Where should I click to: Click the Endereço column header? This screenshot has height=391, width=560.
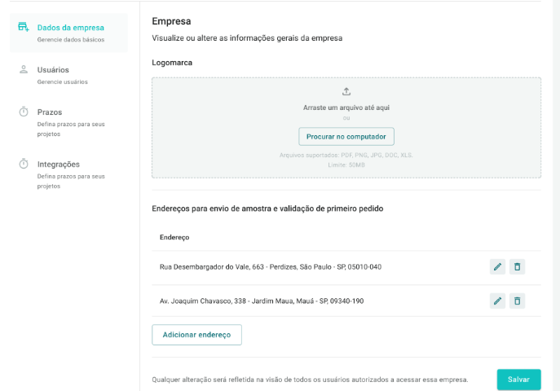tap(174, 237)
